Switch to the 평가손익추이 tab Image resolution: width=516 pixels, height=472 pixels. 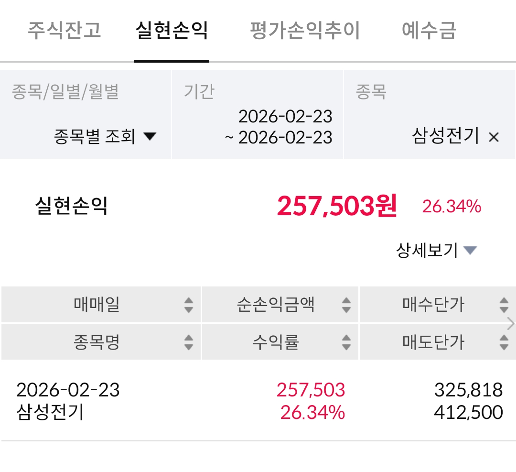[304, 31]
